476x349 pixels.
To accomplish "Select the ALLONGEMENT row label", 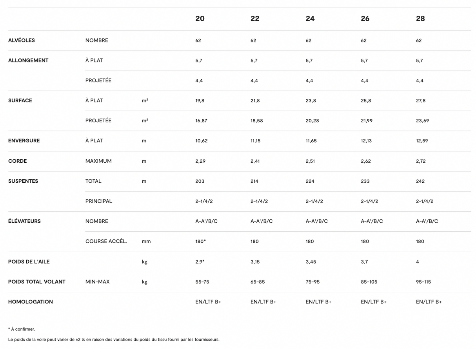I will [28, 60].
